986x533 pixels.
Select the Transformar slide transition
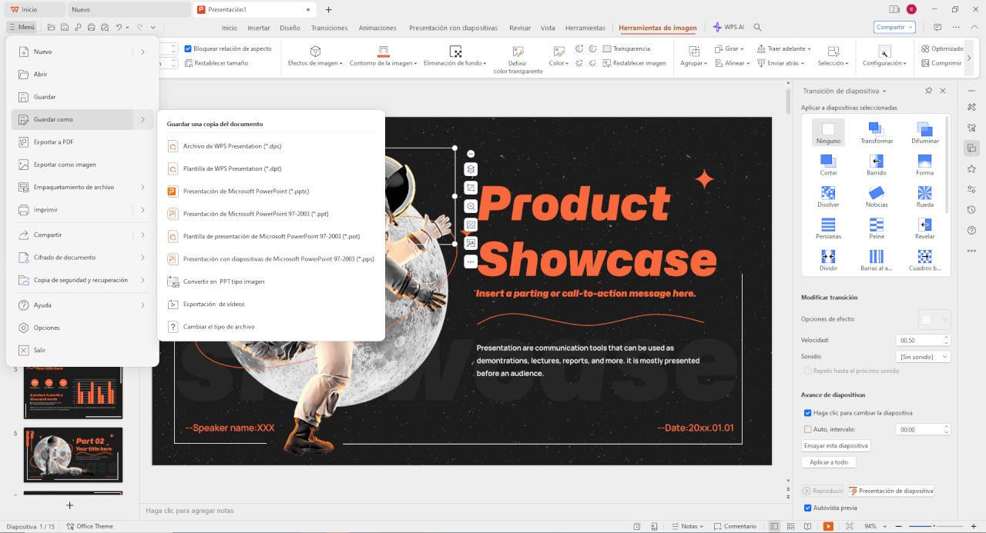click(x=876, y=132)
